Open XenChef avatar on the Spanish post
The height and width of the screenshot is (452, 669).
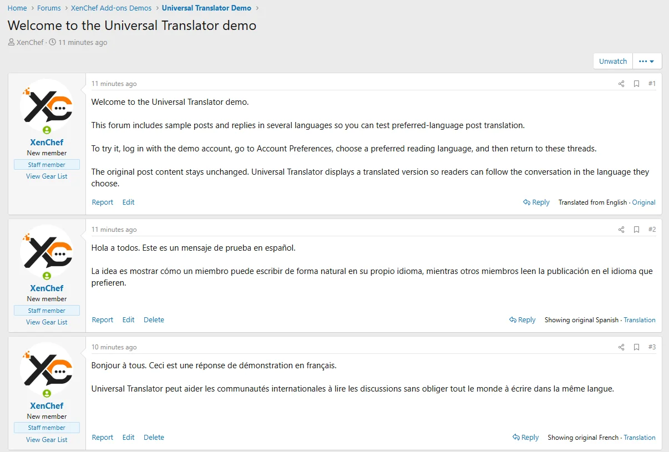click(47, 251)
